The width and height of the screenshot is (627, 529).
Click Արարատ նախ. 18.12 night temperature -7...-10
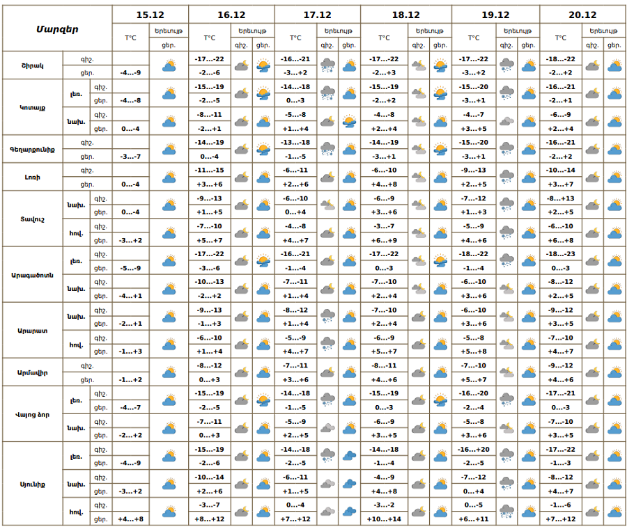point(384,310)
